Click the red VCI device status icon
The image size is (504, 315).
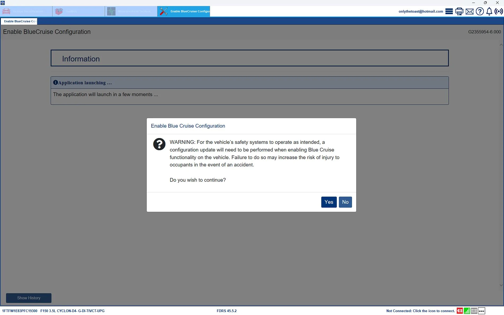pos(460,310)
